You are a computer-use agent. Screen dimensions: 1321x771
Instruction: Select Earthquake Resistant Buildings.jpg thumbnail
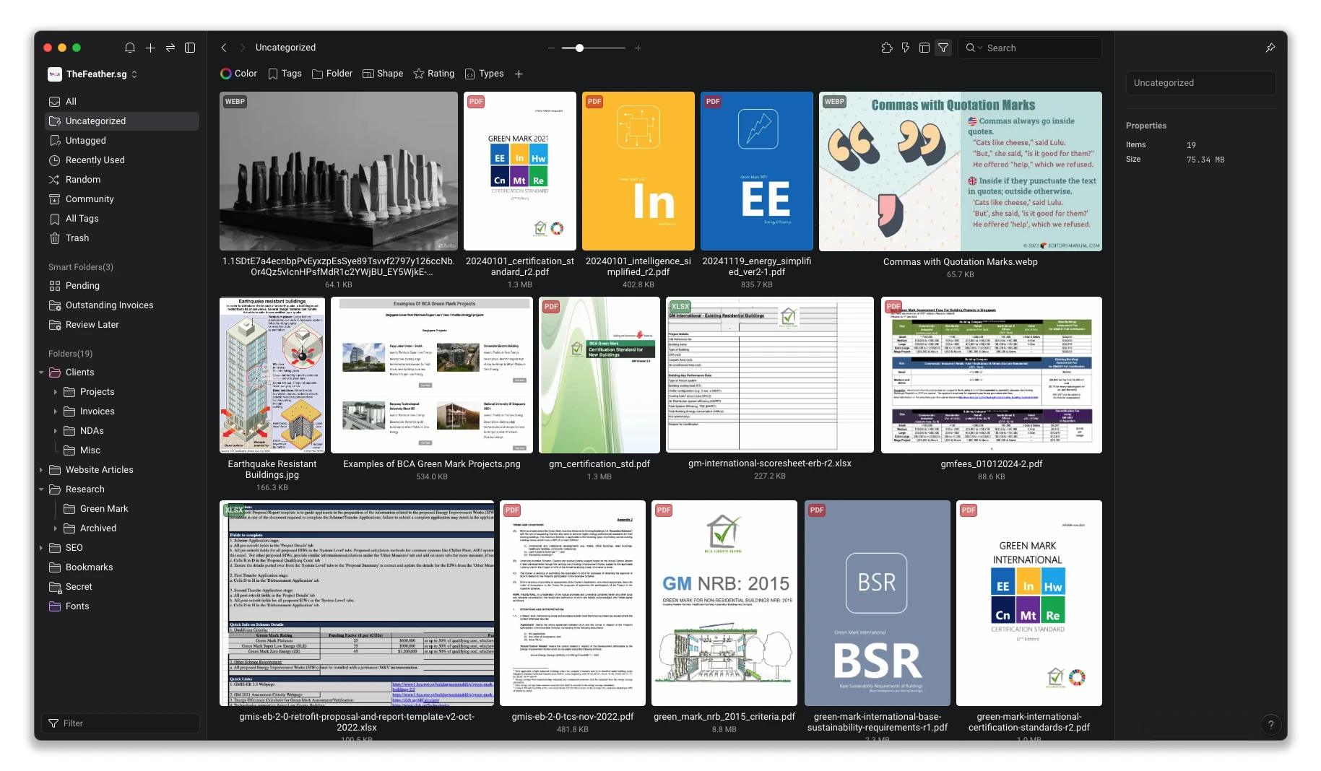272,375
